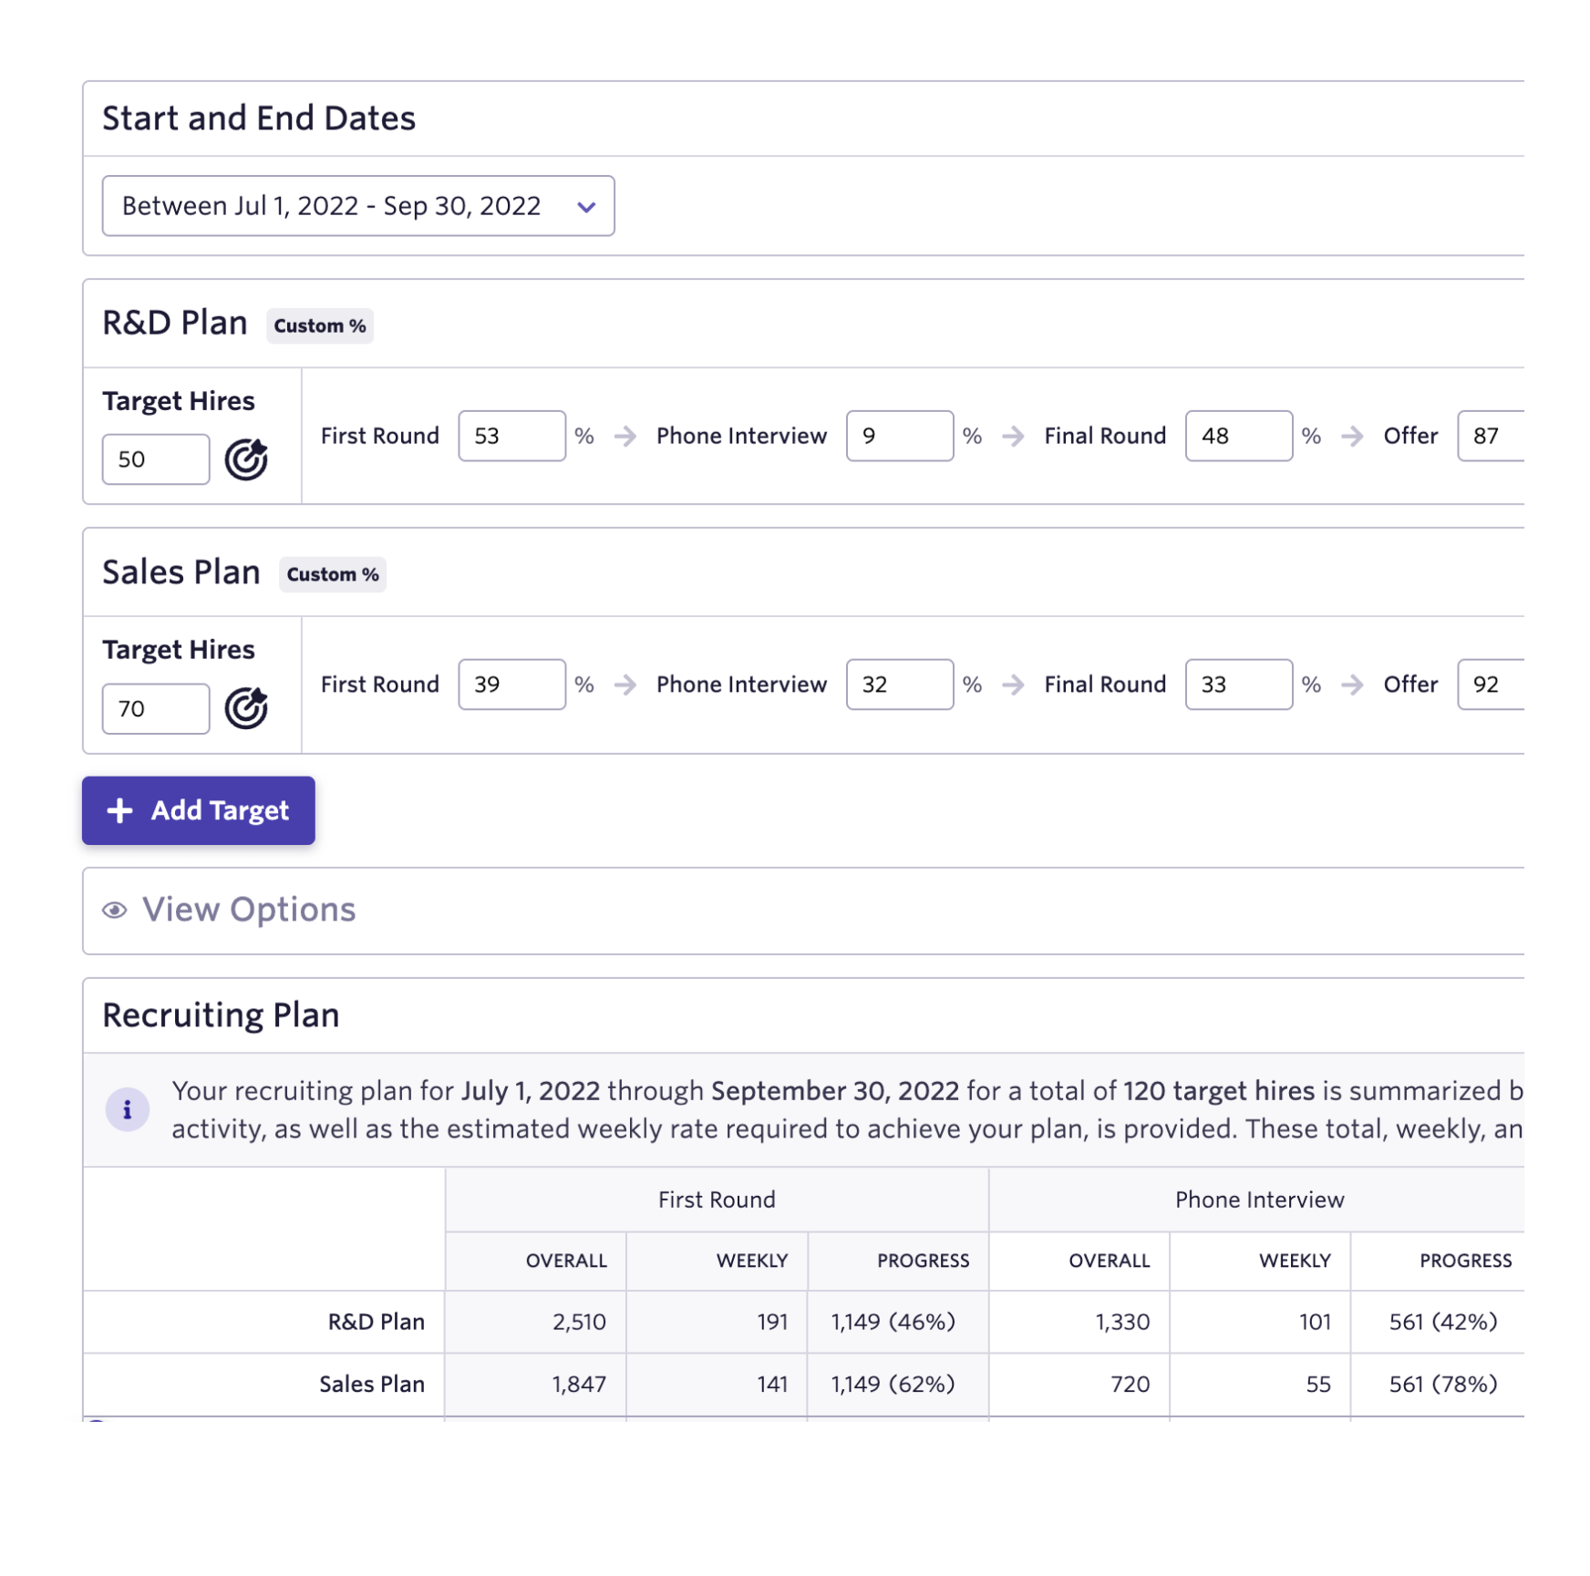
Task: Expand the View Options section
Action: click(x=247, y=910)
